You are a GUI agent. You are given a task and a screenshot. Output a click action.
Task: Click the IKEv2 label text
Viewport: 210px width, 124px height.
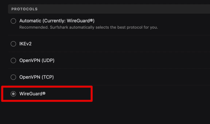click(x=25, y=44)
